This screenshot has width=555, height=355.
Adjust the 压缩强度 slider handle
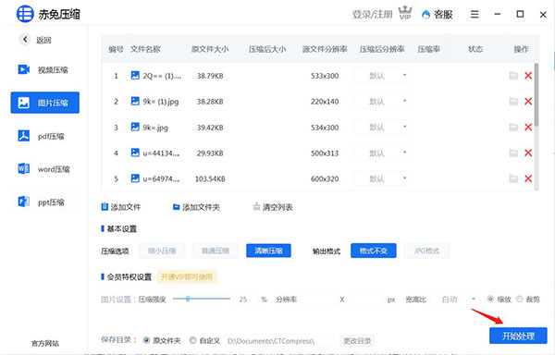coord(188,299)
